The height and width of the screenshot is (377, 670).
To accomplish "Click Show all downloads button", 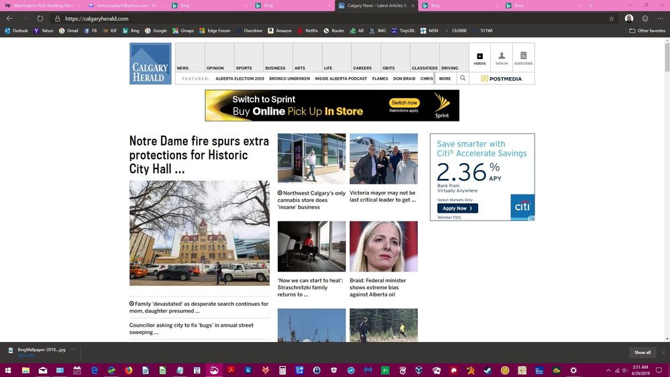I will [643, 353].
